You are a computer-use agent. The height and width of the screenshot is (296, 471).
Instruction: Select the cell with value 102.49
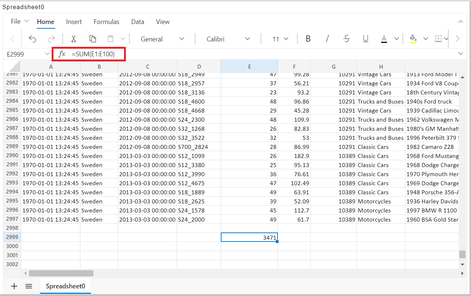pyautogui.click(x=294, y=183)
